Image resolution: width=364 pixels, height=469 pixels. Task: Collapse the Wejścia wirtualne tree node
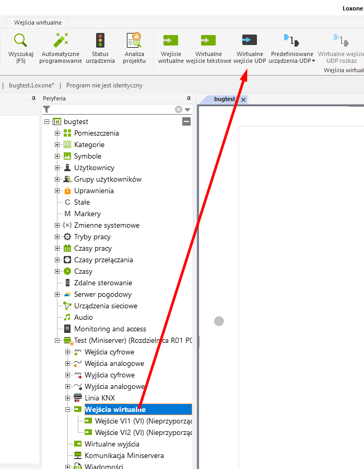point(67,409)
